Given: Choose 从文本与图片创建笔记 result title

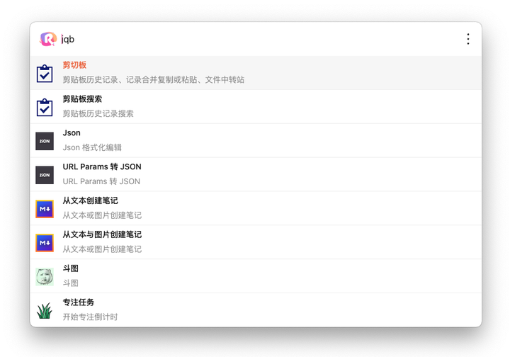Looking at the screenshot, I should (x=102, y=234).
